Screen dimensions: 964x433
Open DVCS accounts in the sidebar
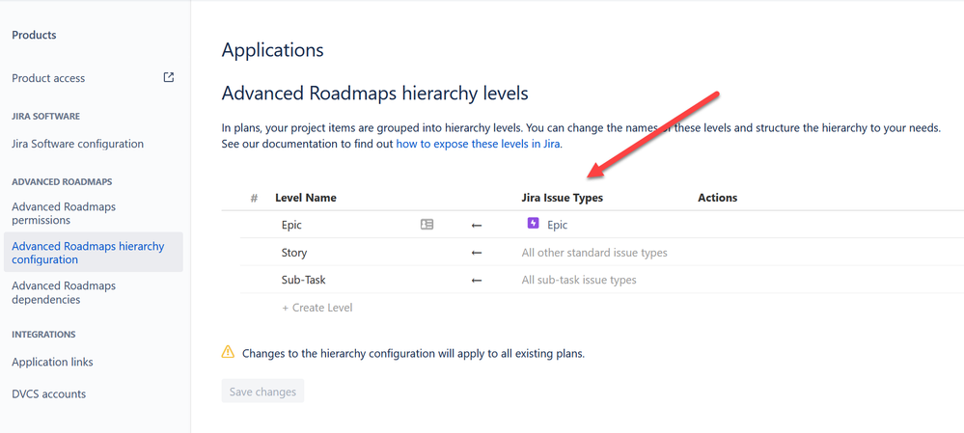click(48, 393)
